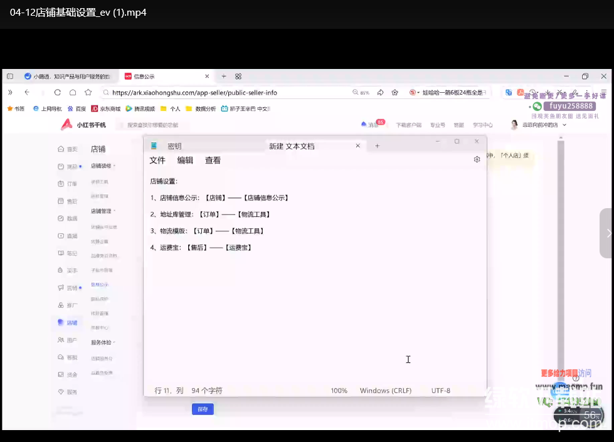Click the 首页 icon in sidebar
The image size is (614, 442).
tap(61, 149)
